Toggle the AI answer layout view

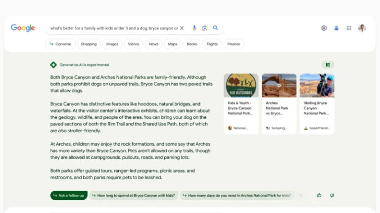click(328, 65)
